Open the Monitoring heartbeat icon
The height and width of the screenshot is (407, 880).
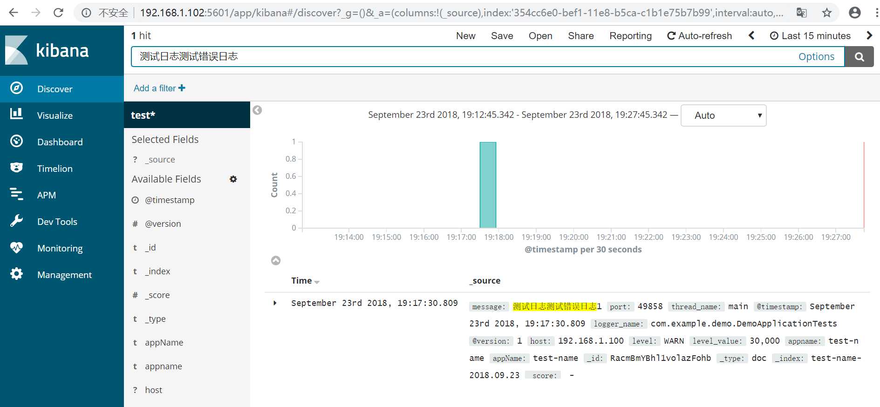17,247
